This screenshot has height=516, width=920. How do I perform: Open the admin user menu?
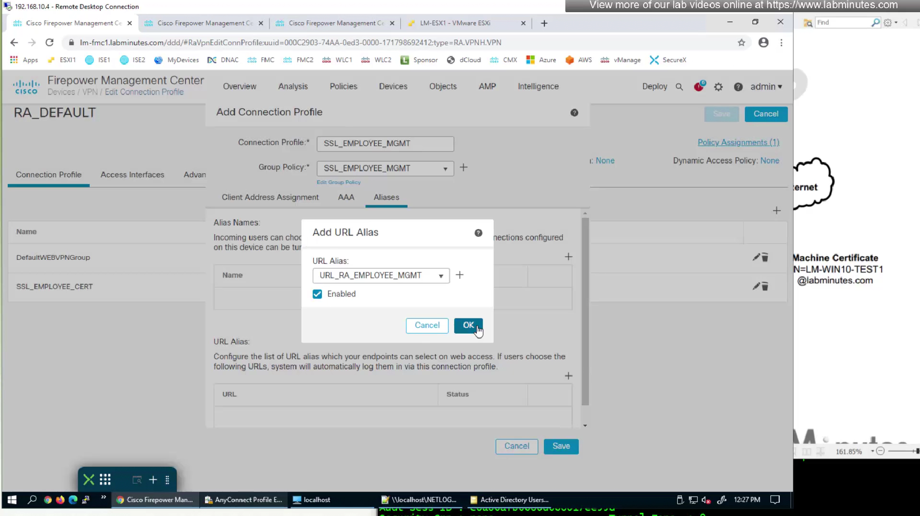tap(766, 87)
